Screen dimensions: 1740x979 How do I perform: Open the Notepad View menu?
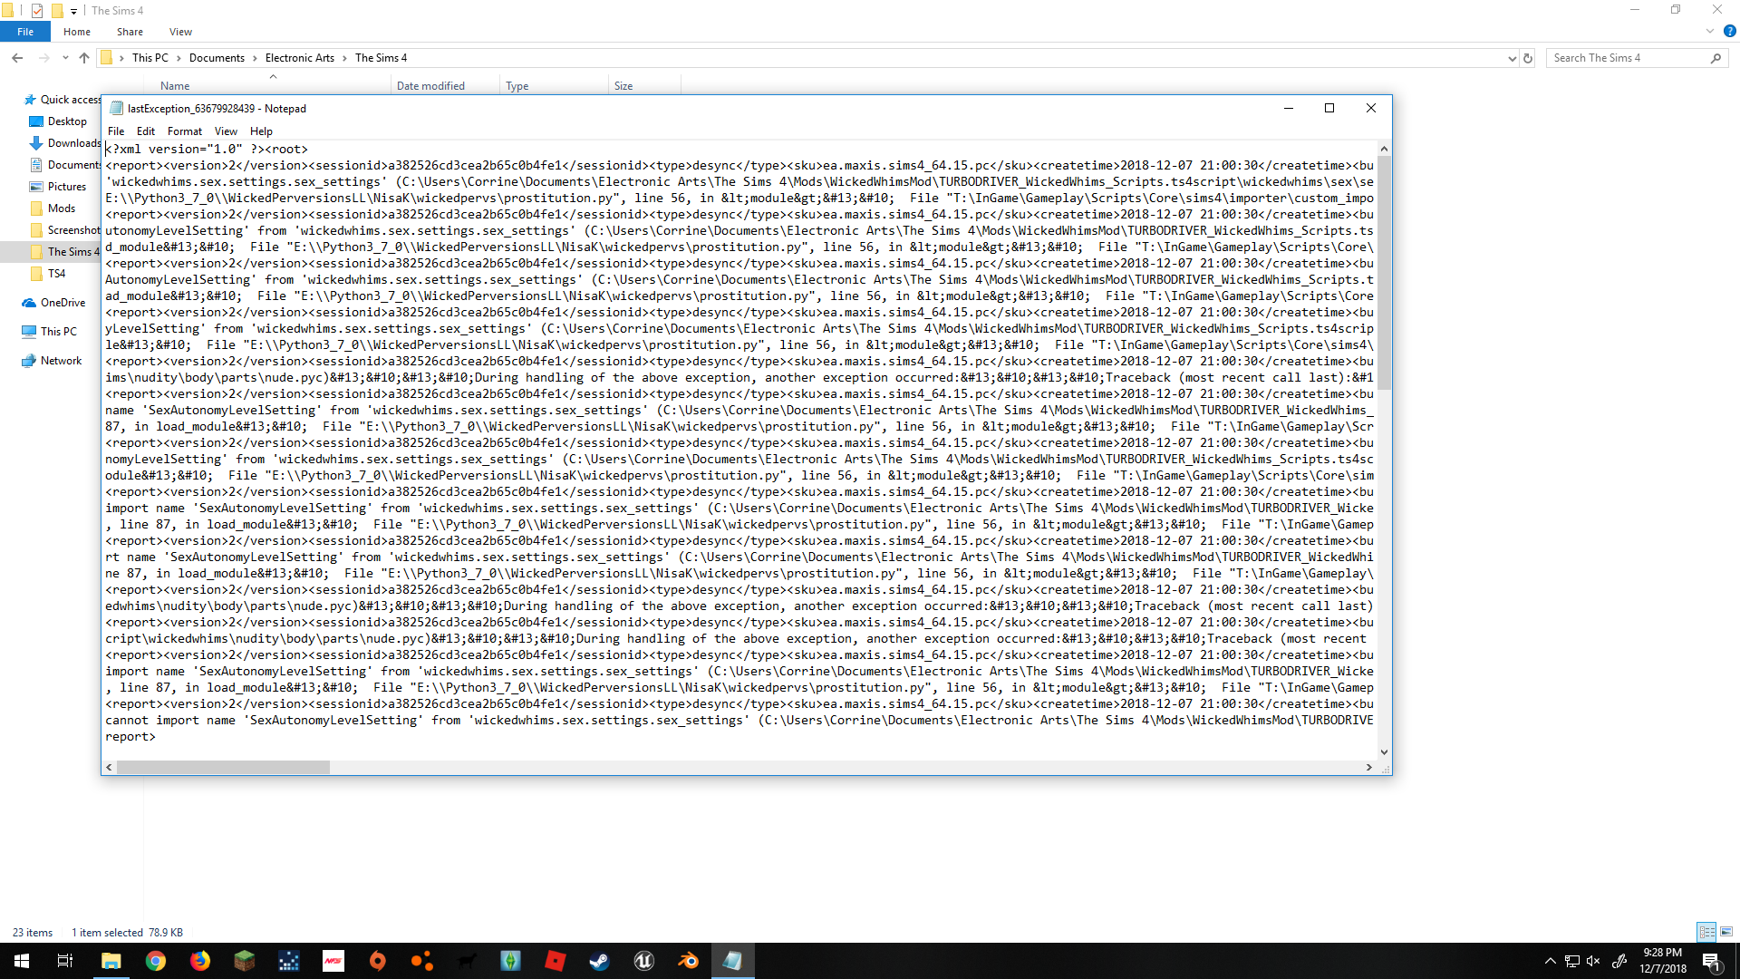coord(226,131)
